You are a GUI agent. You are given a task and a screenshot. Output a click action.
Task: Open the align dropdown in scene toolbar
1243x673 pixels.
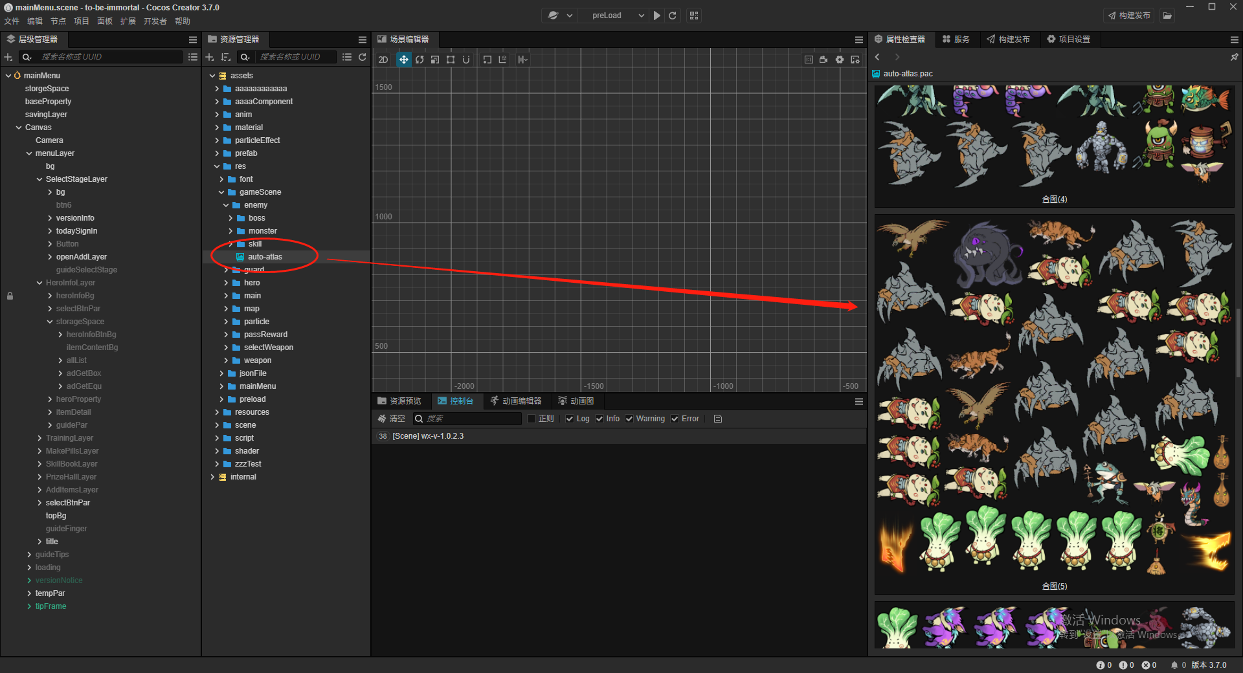(x=522, y=60)
